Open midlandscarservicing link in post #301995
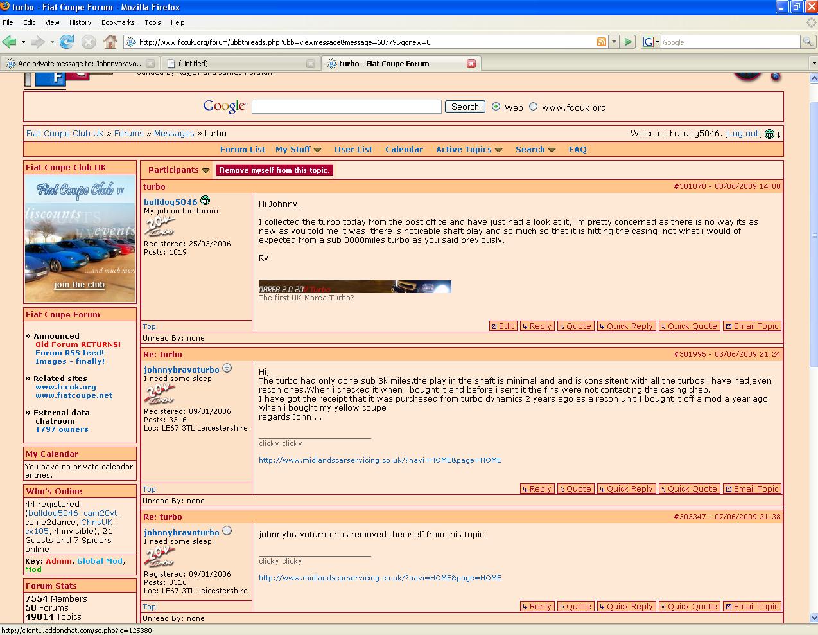This screenshot has width=818, height=635. (380, 460)
